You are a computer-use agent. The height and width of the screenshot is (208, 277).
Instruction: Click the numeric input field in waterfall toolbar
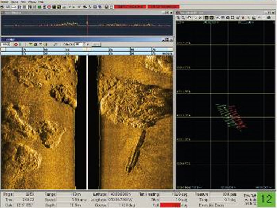tap(79, 44)
